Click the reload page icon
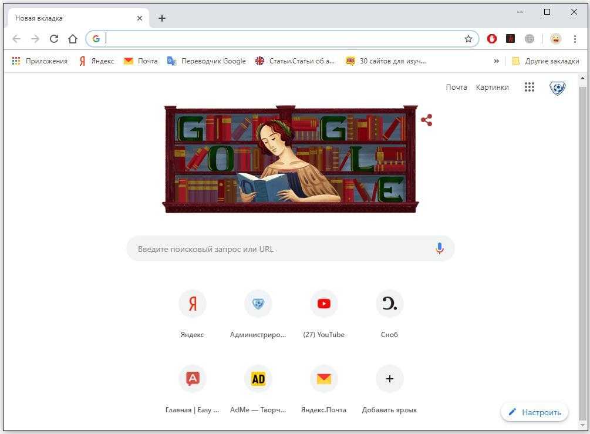 pyautogui.click(x=54, y=39)
